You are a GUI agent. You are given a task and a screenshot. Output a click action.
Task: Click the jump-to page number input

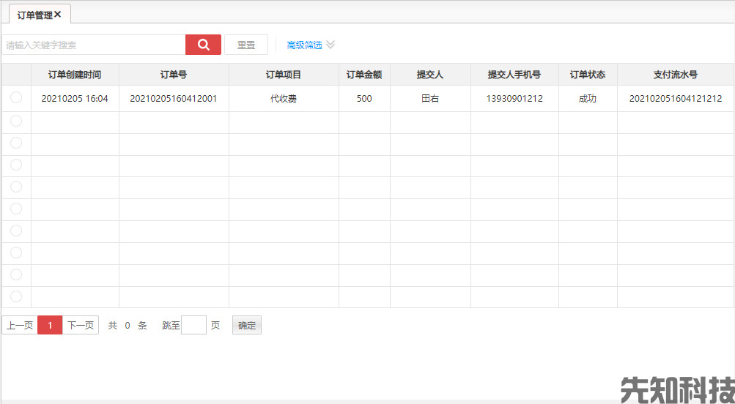coord(193,326)
